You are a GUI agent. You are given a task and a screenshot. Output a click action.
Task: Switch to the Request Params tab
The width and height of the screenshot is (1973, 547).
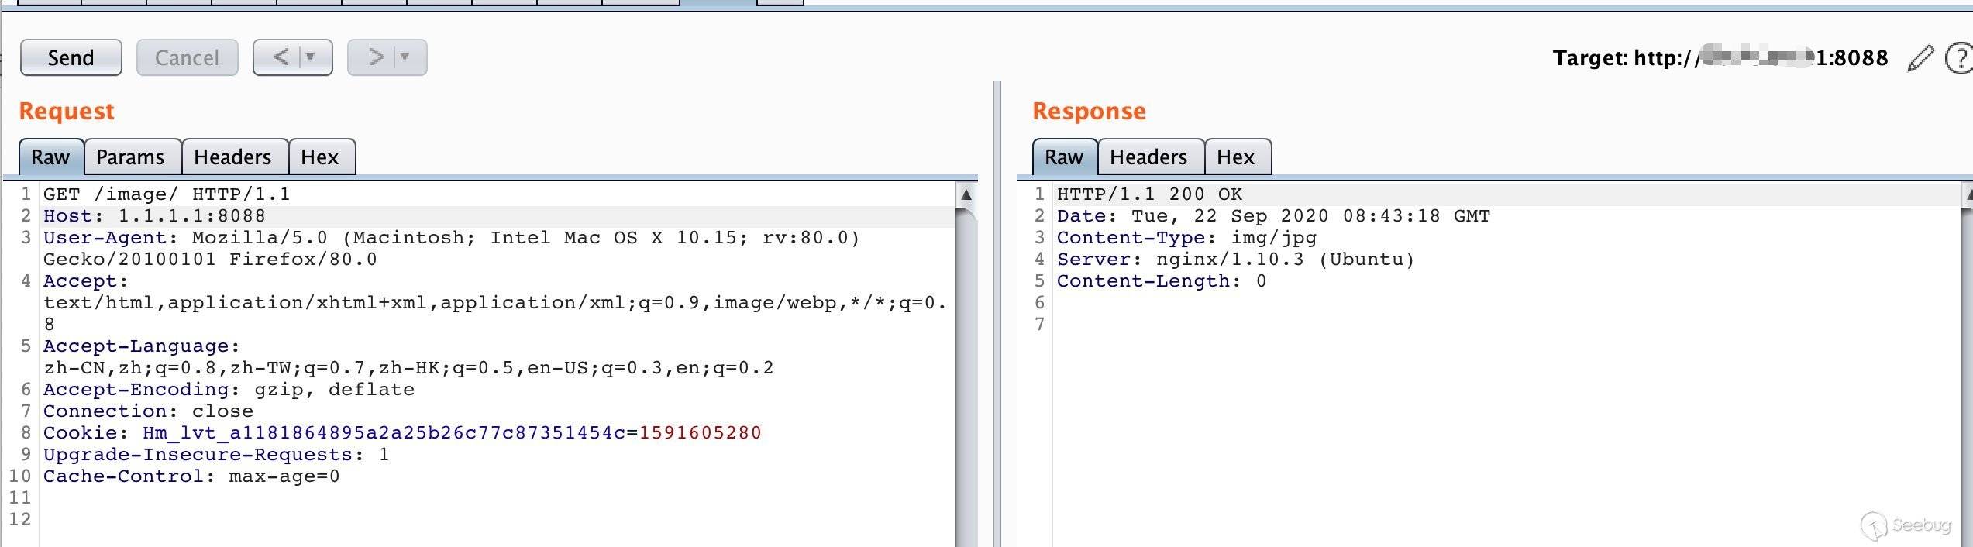coord(130,157)
